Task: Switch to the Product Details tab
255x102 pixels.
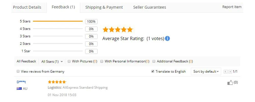Action: [27, 7]
